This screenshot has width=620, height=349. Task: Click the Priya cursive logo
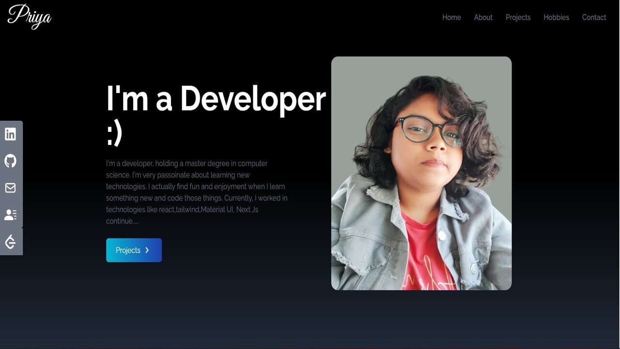(30, 16)
